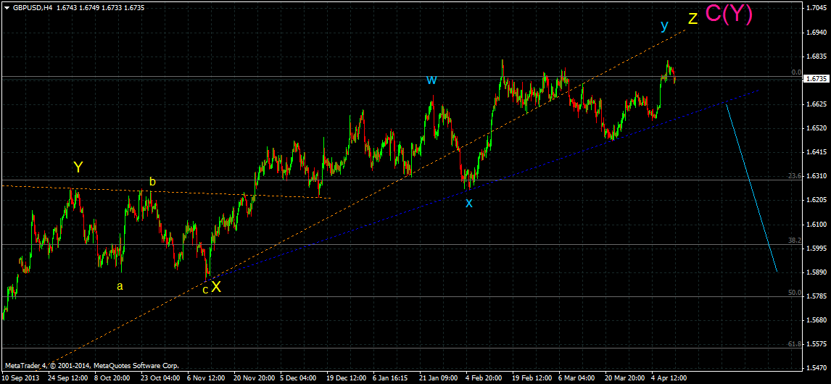
Task: Select the 38.2 Fibonacci level label
Action: tap(794, 241)
